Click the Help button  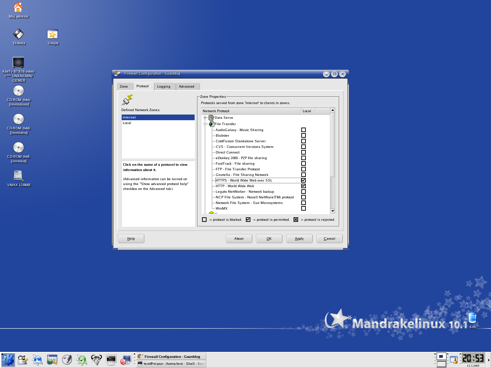coord(131,239)
